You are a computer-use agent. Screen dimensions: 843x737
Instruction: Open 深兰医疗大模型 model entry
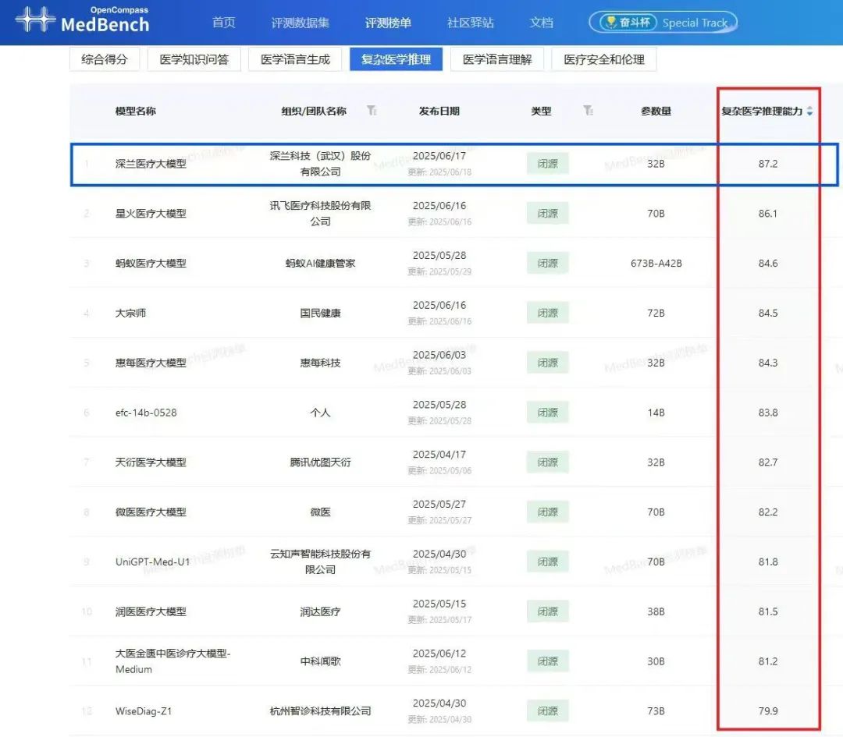(151, 164)
